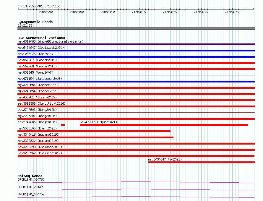Click the red nsv5588105 variant bar

pos(94,131)
